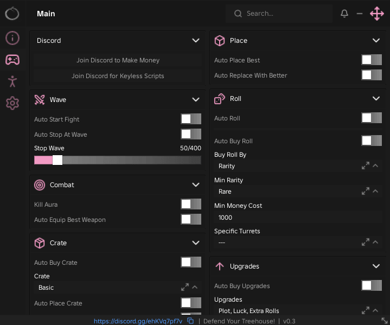Screen dimensions: 390x325
Task: Toggle Auto Buy Roll
Action: pos(372,141)
